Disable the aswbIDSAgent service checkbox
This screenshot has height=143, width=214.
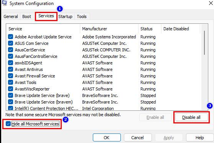click(10, 63)
